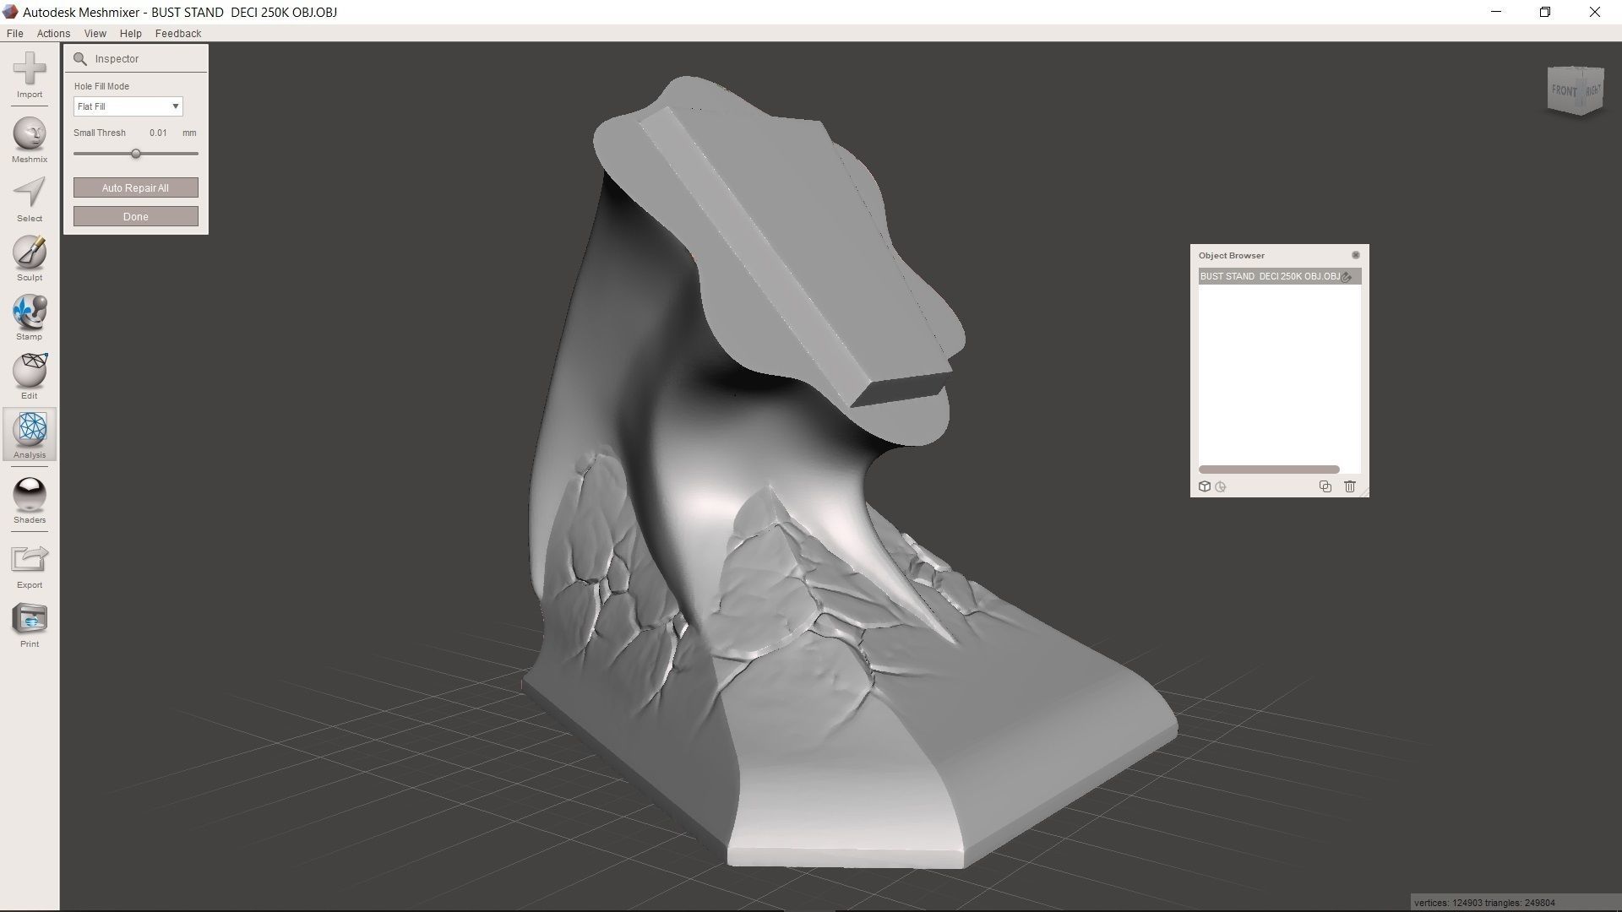
Task: Click the Export icon
Action: point(30,560)
